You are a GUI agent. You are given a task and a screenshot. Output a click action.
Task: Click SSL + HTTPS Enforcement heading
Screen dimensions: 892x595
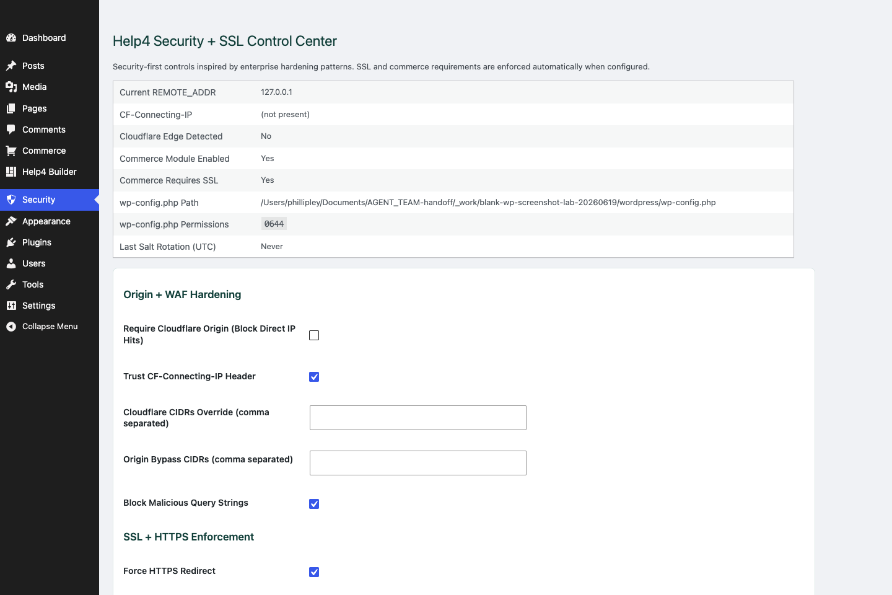pyautogui.click(x=188, y=537)
